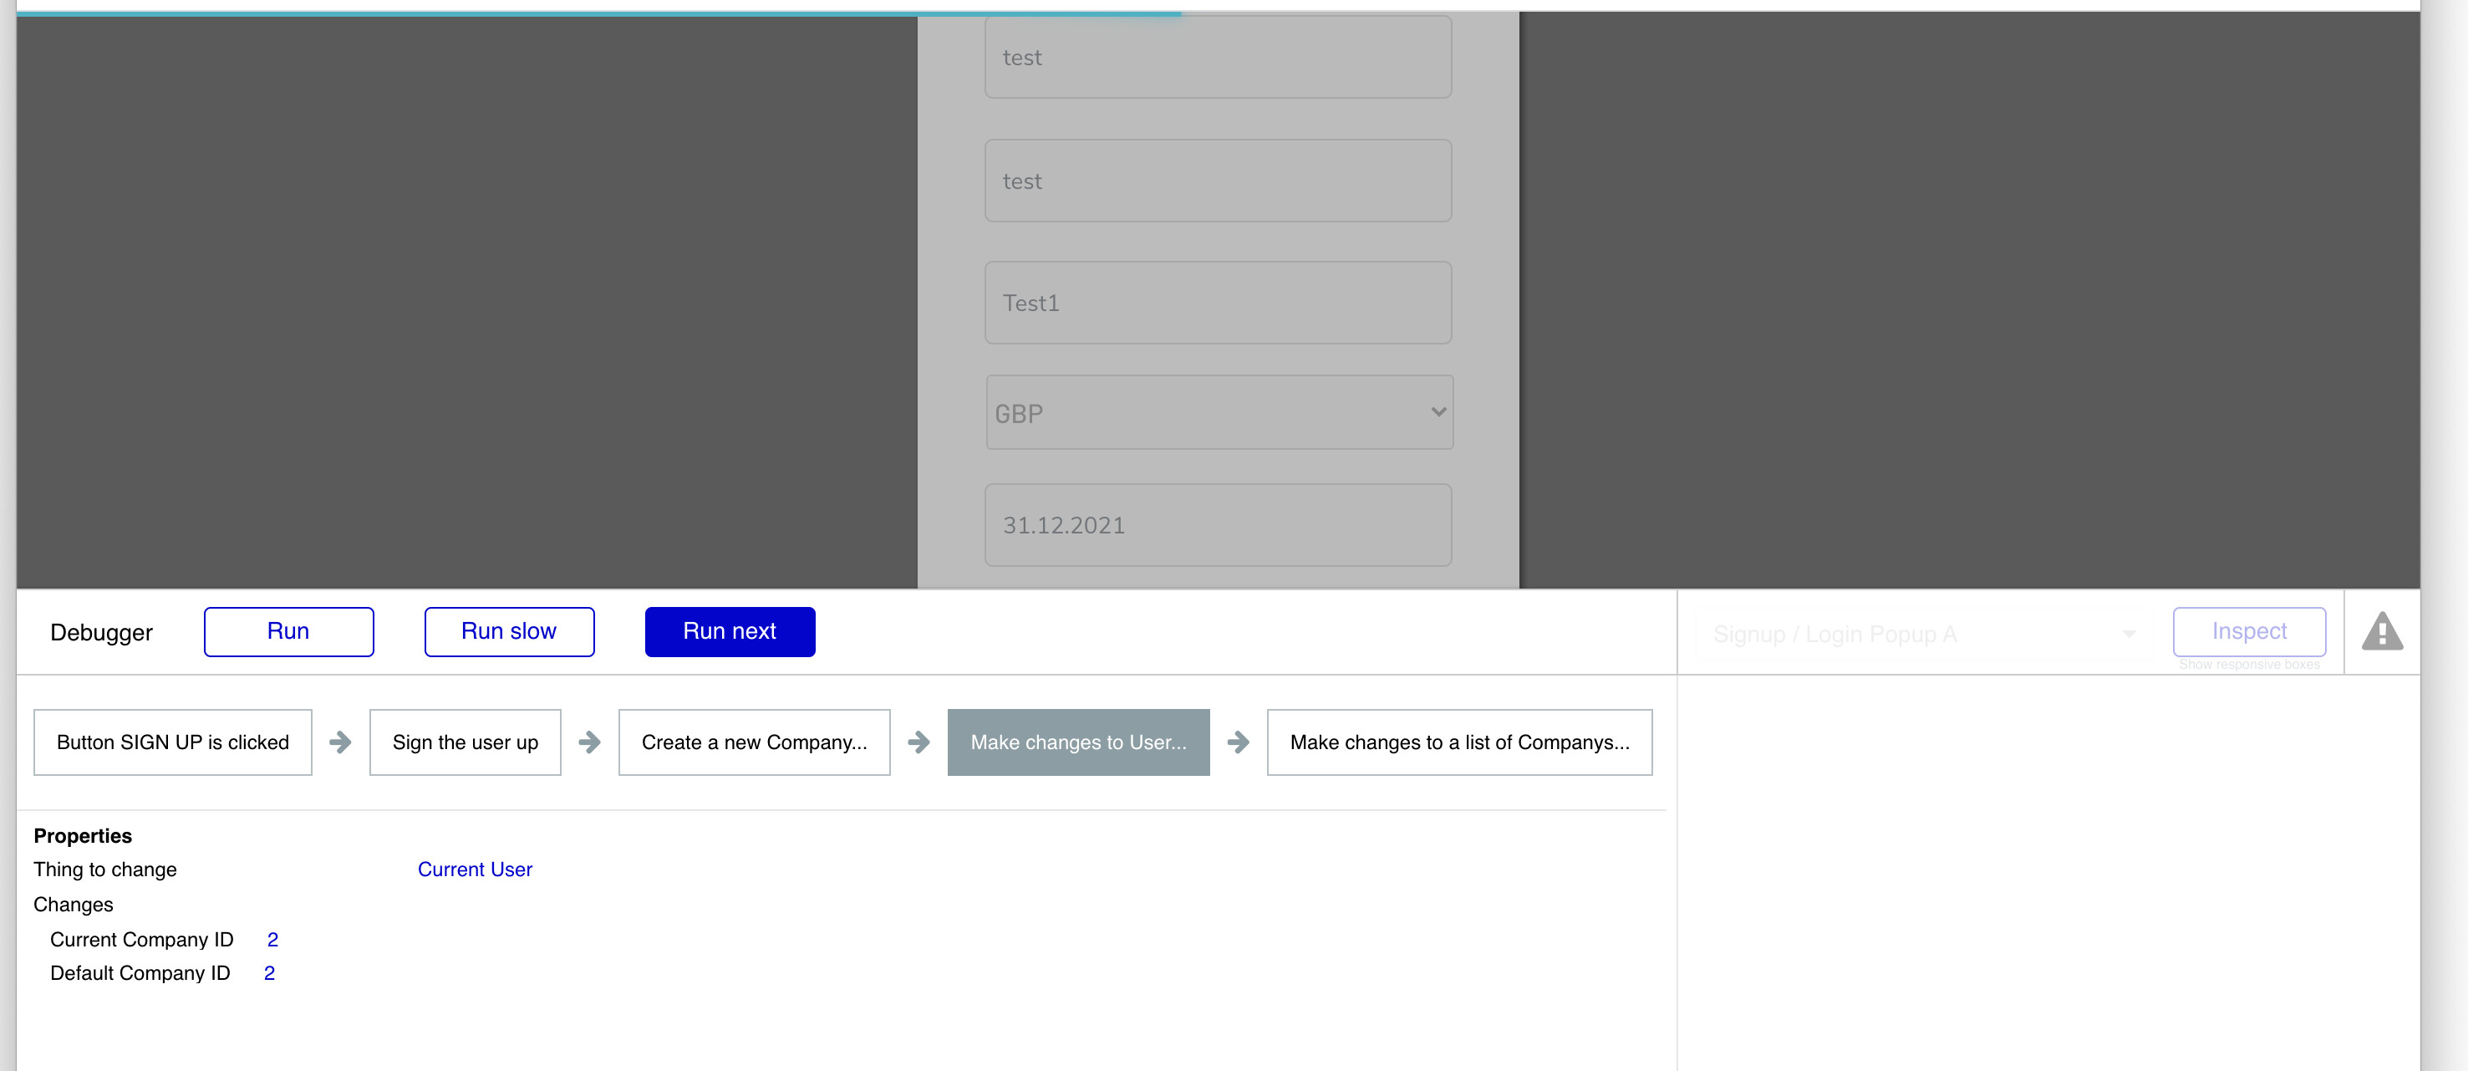Click the Inspect button
The height and width of the screenshot is (1071, 2468).
(2248, 631)
